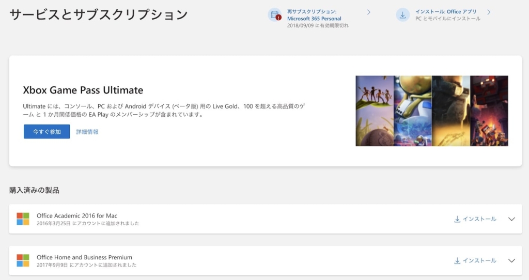The height and width of the screenshot is (280, 529).
Task: Click chevron next to Microsoft 365 Personal
Action: click(369, 12)
